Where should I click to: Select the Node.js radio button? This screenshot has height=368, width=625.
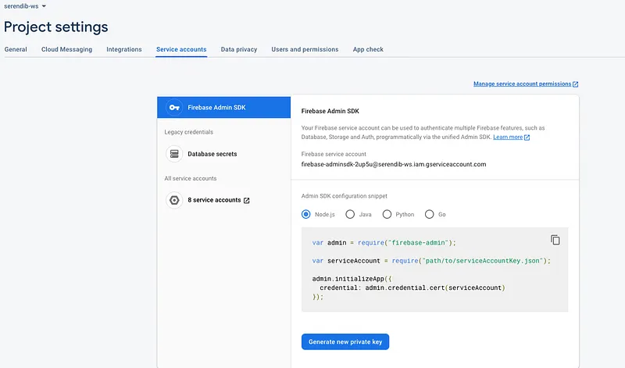tap(305, 215)
